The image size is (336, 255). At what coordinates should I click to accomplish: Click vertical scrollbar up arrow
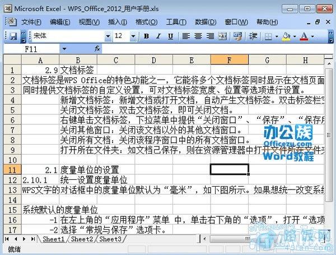click(x=329, y=63)
